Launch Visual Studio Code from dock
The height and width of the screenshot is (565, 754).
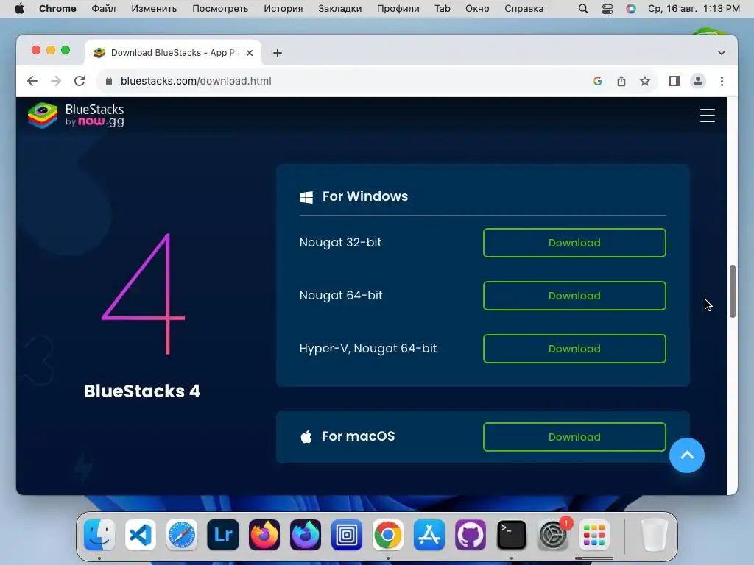pyautogui.click(x=141, y=535)
